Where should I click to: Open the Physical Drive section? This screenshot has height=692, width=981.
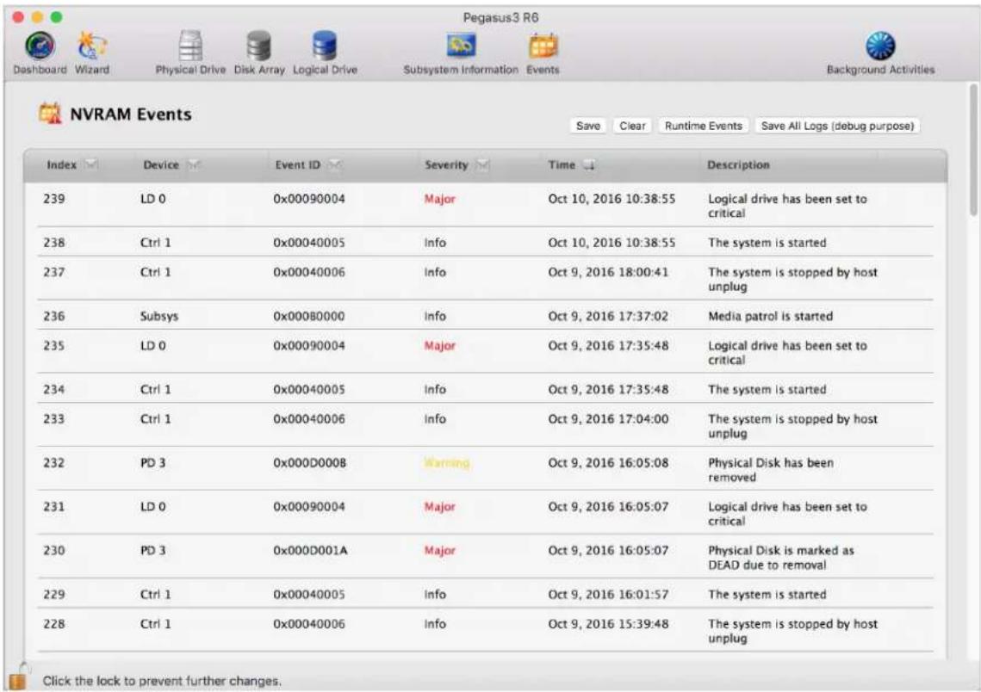(x=190, y=53)
